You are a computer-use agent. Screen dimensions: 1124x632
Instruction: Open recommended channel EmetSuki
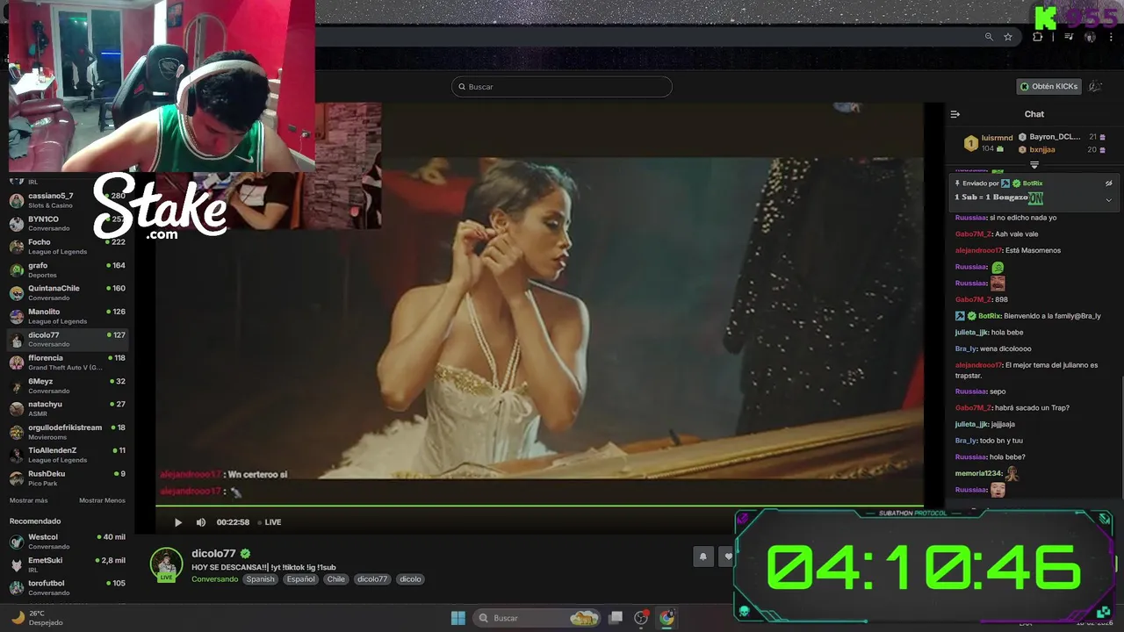coord(68,564)
